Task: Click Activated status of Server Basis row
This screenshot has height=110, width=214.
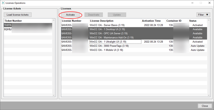Action: 197,25
